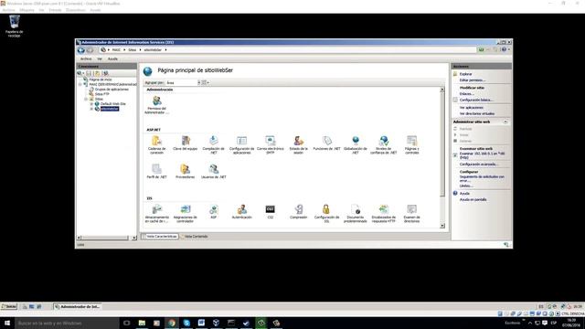The width and height of the screenshot is (585, 329).
Task: Click the help icon in IIS toolbar
Action: [x=504, y=49]
